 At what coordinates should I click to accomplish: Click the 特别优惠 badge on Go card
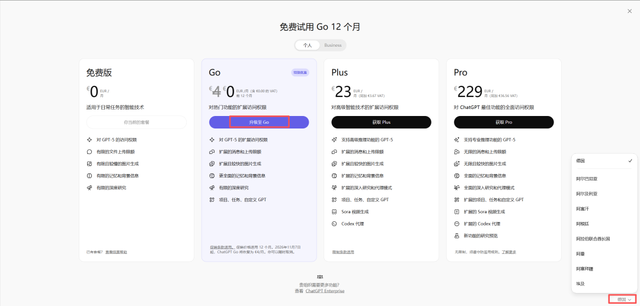300,73
